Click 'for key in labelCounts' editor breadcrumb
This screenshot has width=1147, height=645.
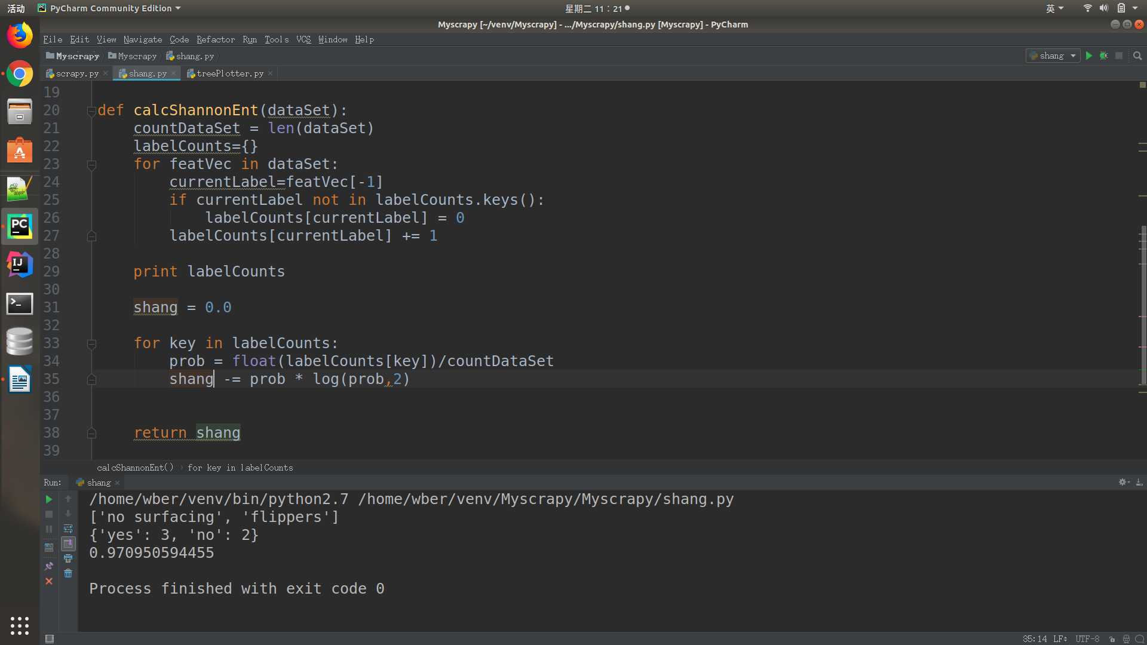240,468
